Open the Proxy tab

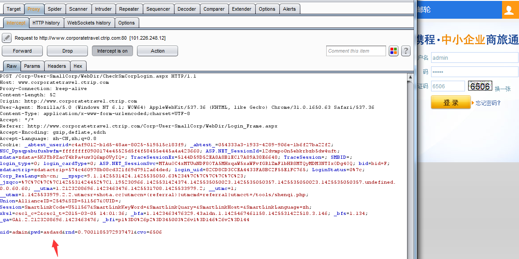click(x=34, y=9)
